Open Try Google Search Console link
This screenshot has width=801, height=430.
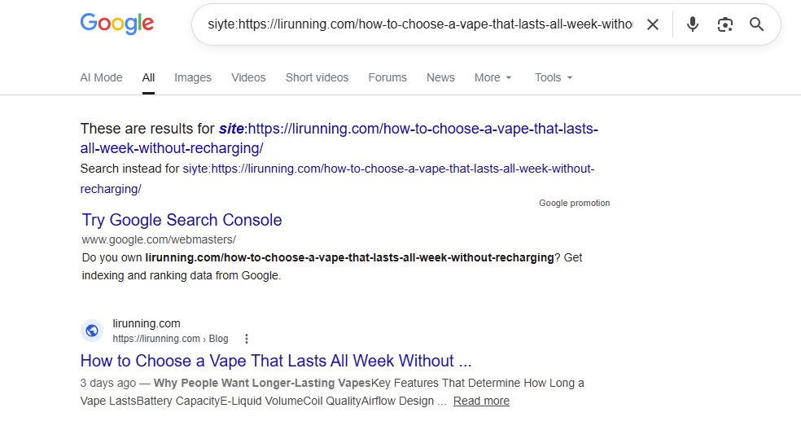coord(182,220)
